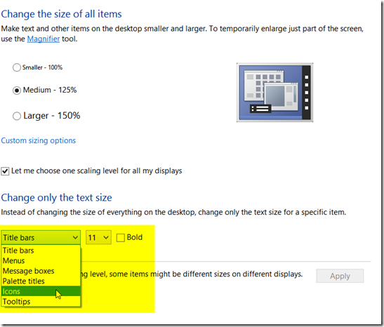This screenshot has width=384, height=327.
Task: Open the Magnifier tool link
Action: point(44,39)
